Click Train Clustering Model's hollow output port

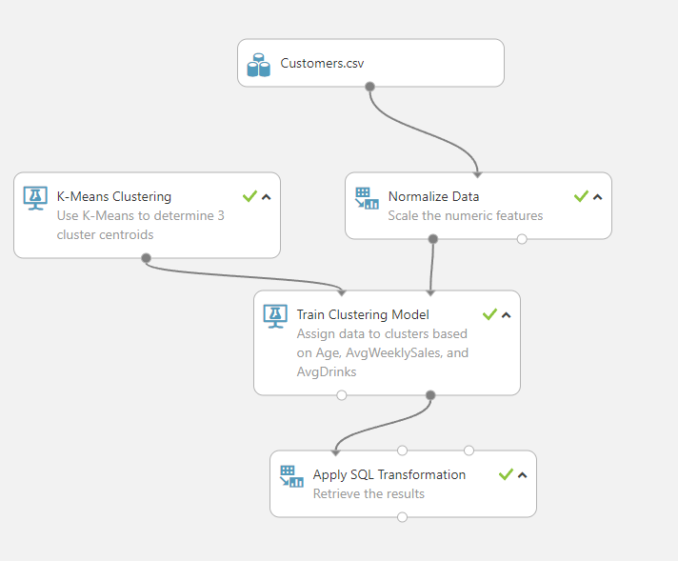(342, 395)
